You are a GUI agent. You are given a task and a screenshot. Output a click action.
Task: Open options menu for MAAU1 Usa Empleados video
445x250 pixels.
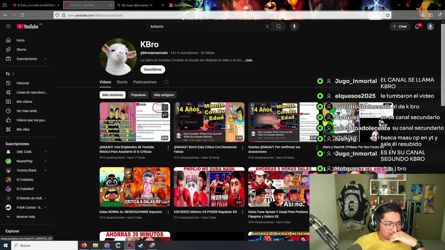(x=168, y=148)
